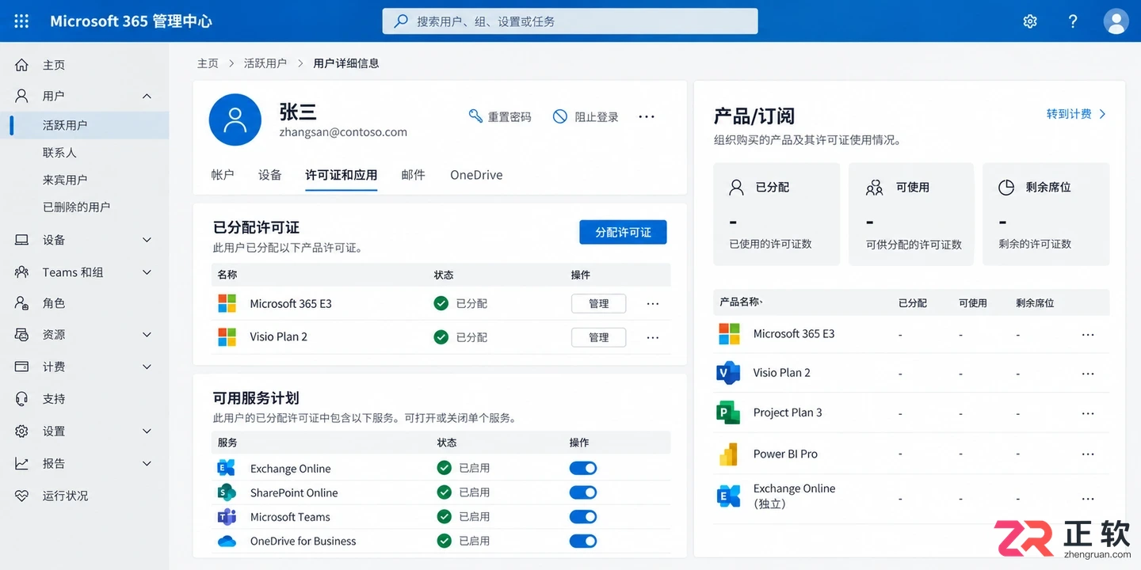This screenshot has width=1141, height=570.
Task: Turn off OneDrive for Business switch
Action: (x=583, y=541)
